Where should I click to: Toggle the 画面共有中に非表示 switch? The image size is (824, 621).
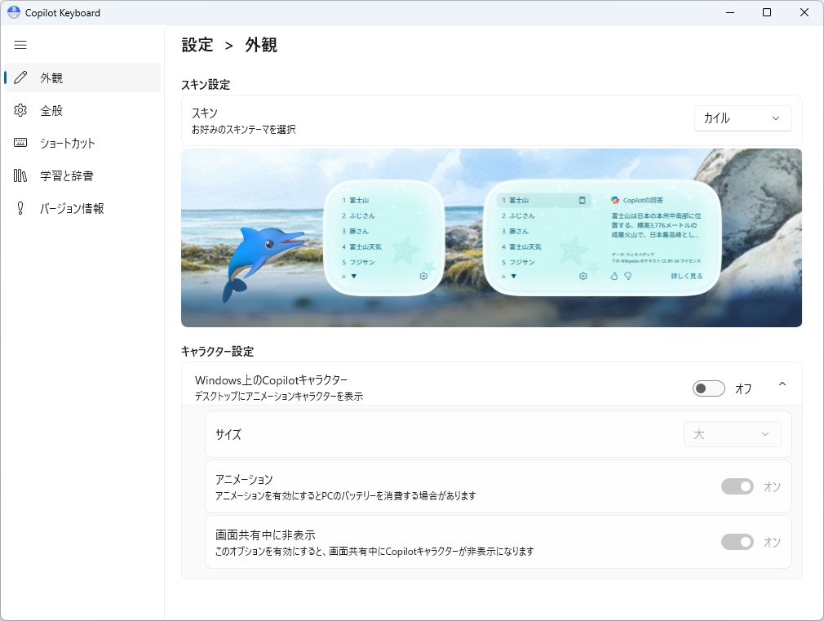(738, 542)
